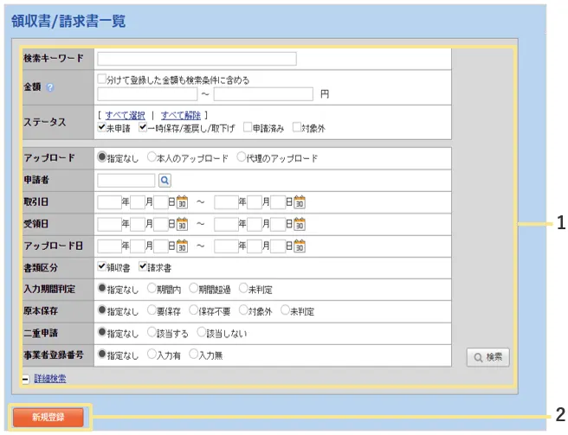
Task: Click the 検索キーワード text field
Action: 197,59
